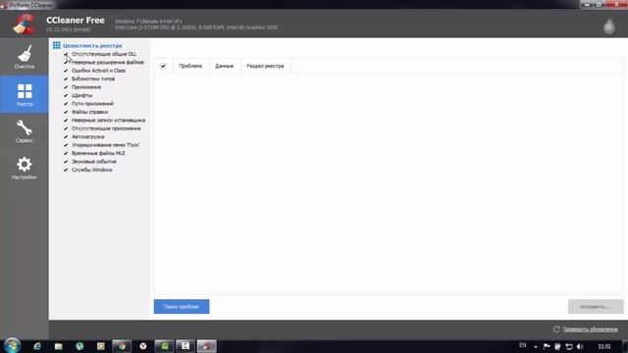Viewport: 628px width, 353px height.
Task: Uncheck Библиотеки типов
Action: coord(66,78)
